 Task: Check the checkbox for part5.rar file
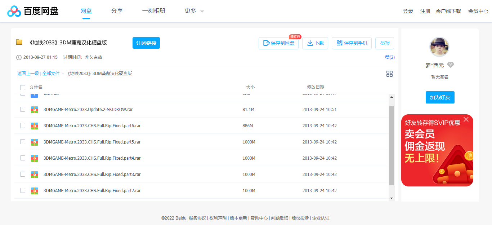point(23,142)
